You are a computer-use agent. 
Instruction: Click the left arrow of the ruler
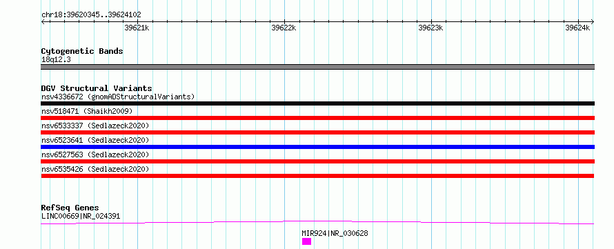(43, 22)
